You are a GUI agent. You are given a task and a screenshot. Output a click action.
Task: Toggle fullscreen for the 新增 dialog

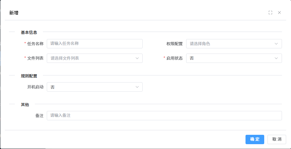tap(270, 13)
